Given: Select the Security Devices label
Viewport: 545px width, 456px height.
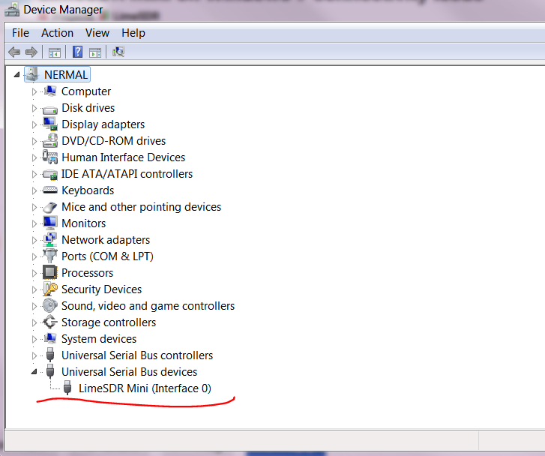Looking at the screenshot, I should 101,289.
